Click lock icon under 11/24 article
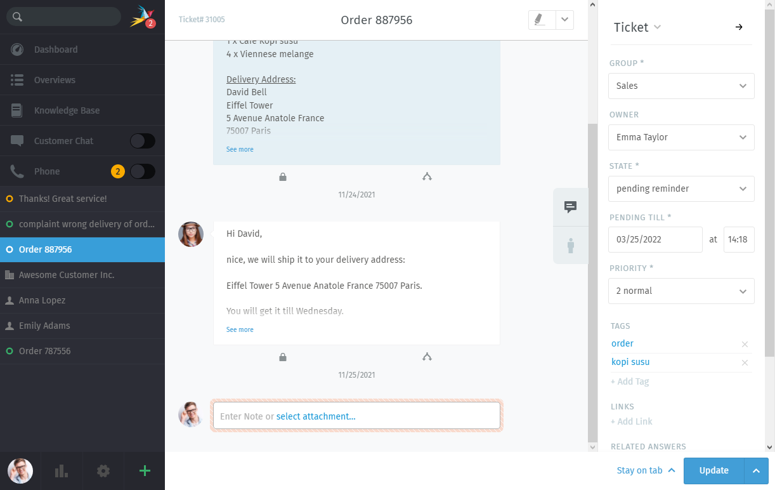 [x=283, y=176]
